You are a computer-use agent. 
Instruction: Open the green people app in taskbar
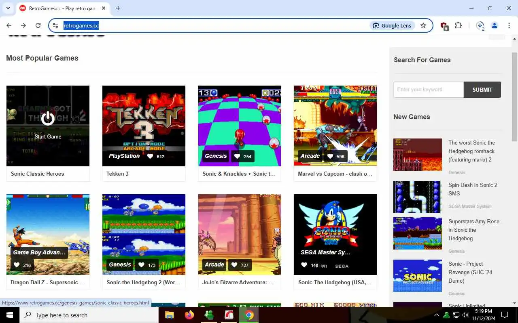[x=209, y=315]
